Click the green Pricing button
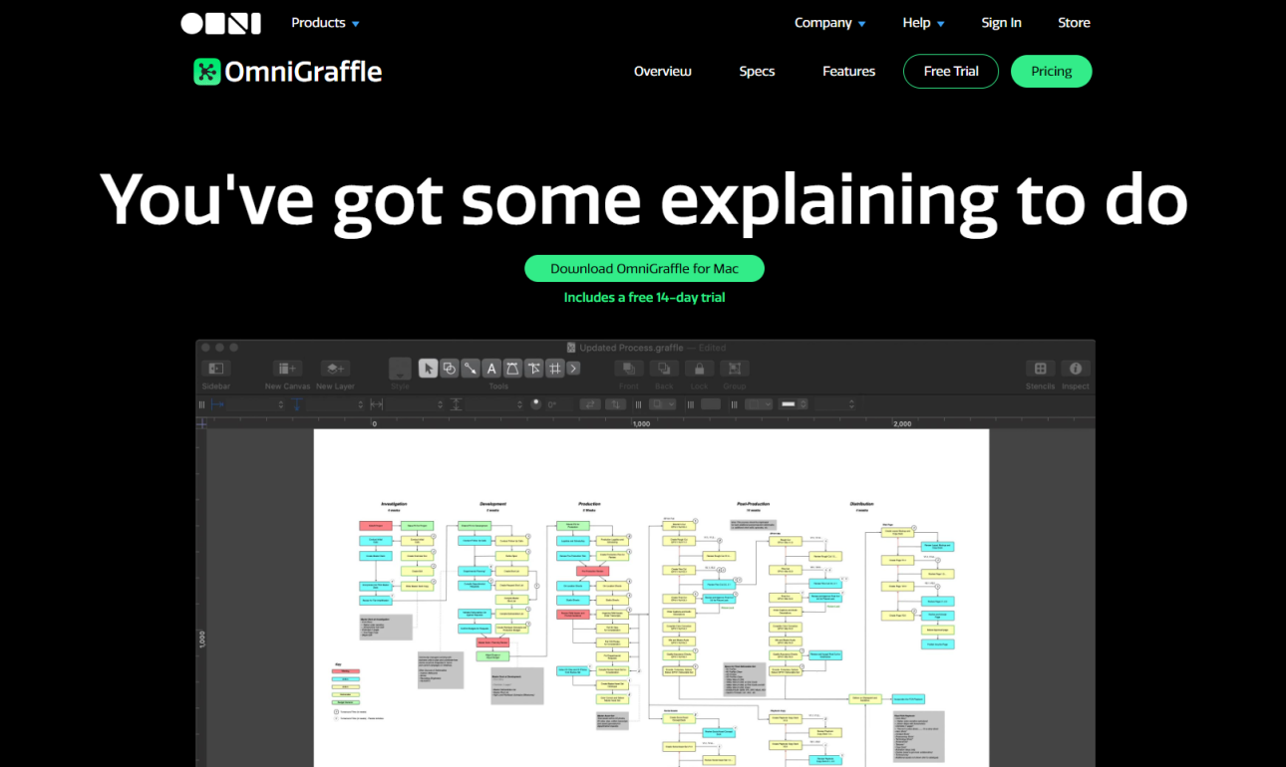The image size is (1286, 767). (1052, 72)
